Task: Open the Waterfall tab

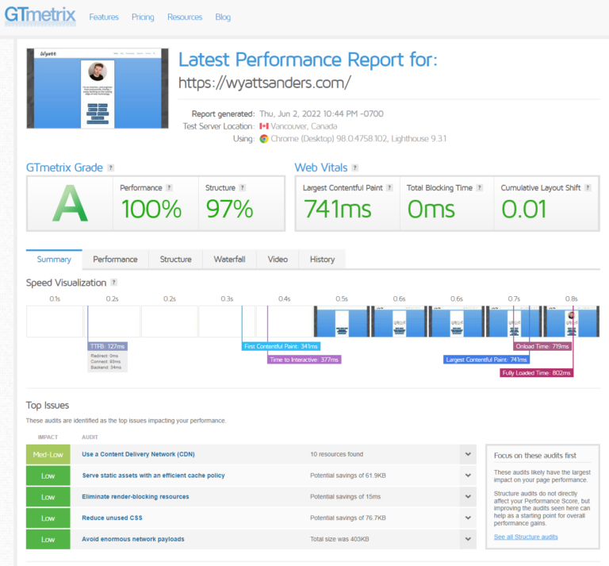Action: (x=229, y=260)
